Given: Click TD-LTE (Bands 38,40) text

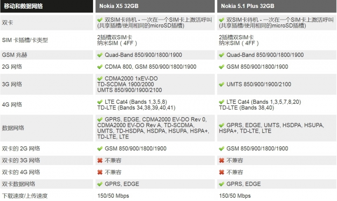Looking at the screenshot, I should tap(247, 108).
